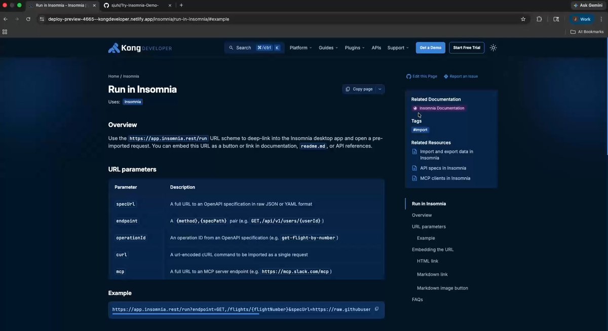Open All Bookmarks folder

587,31
